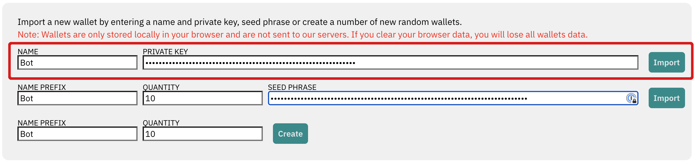Click the "Import a new wallet" instruction text
The width and height of the screenshot is (698, 164).
pos(239,22)
